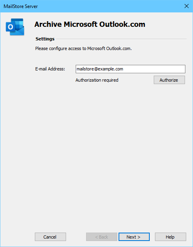
Task: Click the blue 'O' tile in Outlook icon
Action: pos(10,27)
